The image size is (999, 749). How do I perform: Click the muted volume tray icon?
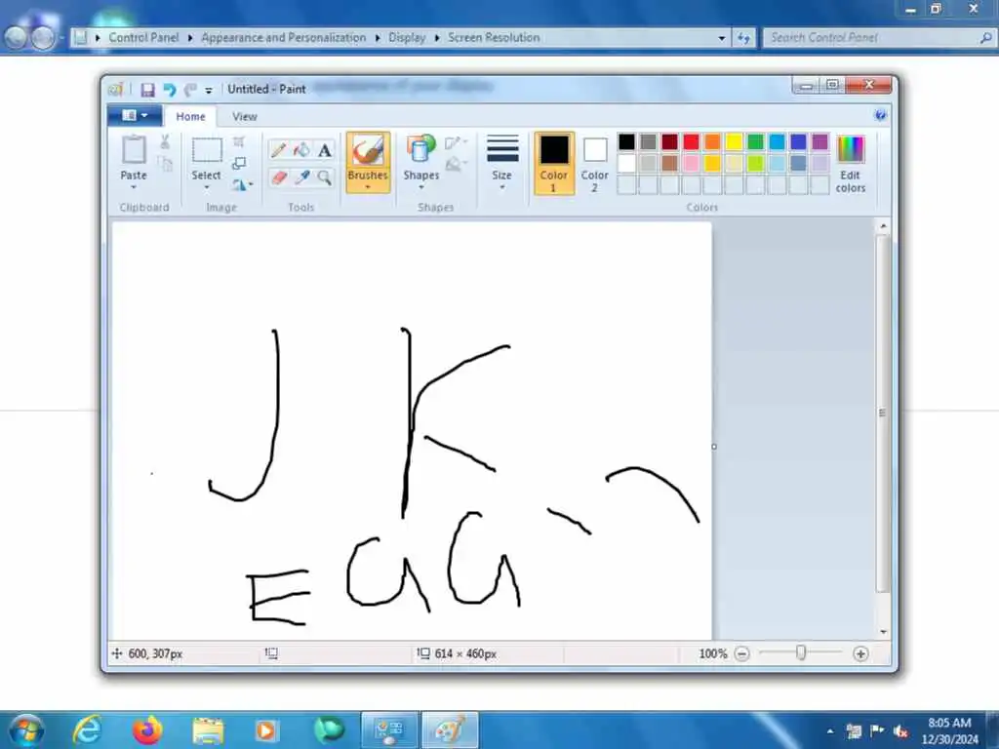click(x=900, y=731)
